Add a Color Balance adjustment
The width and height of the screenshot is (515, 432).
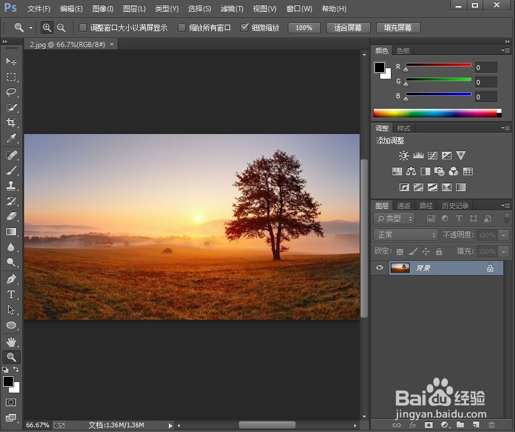[411, 171]
